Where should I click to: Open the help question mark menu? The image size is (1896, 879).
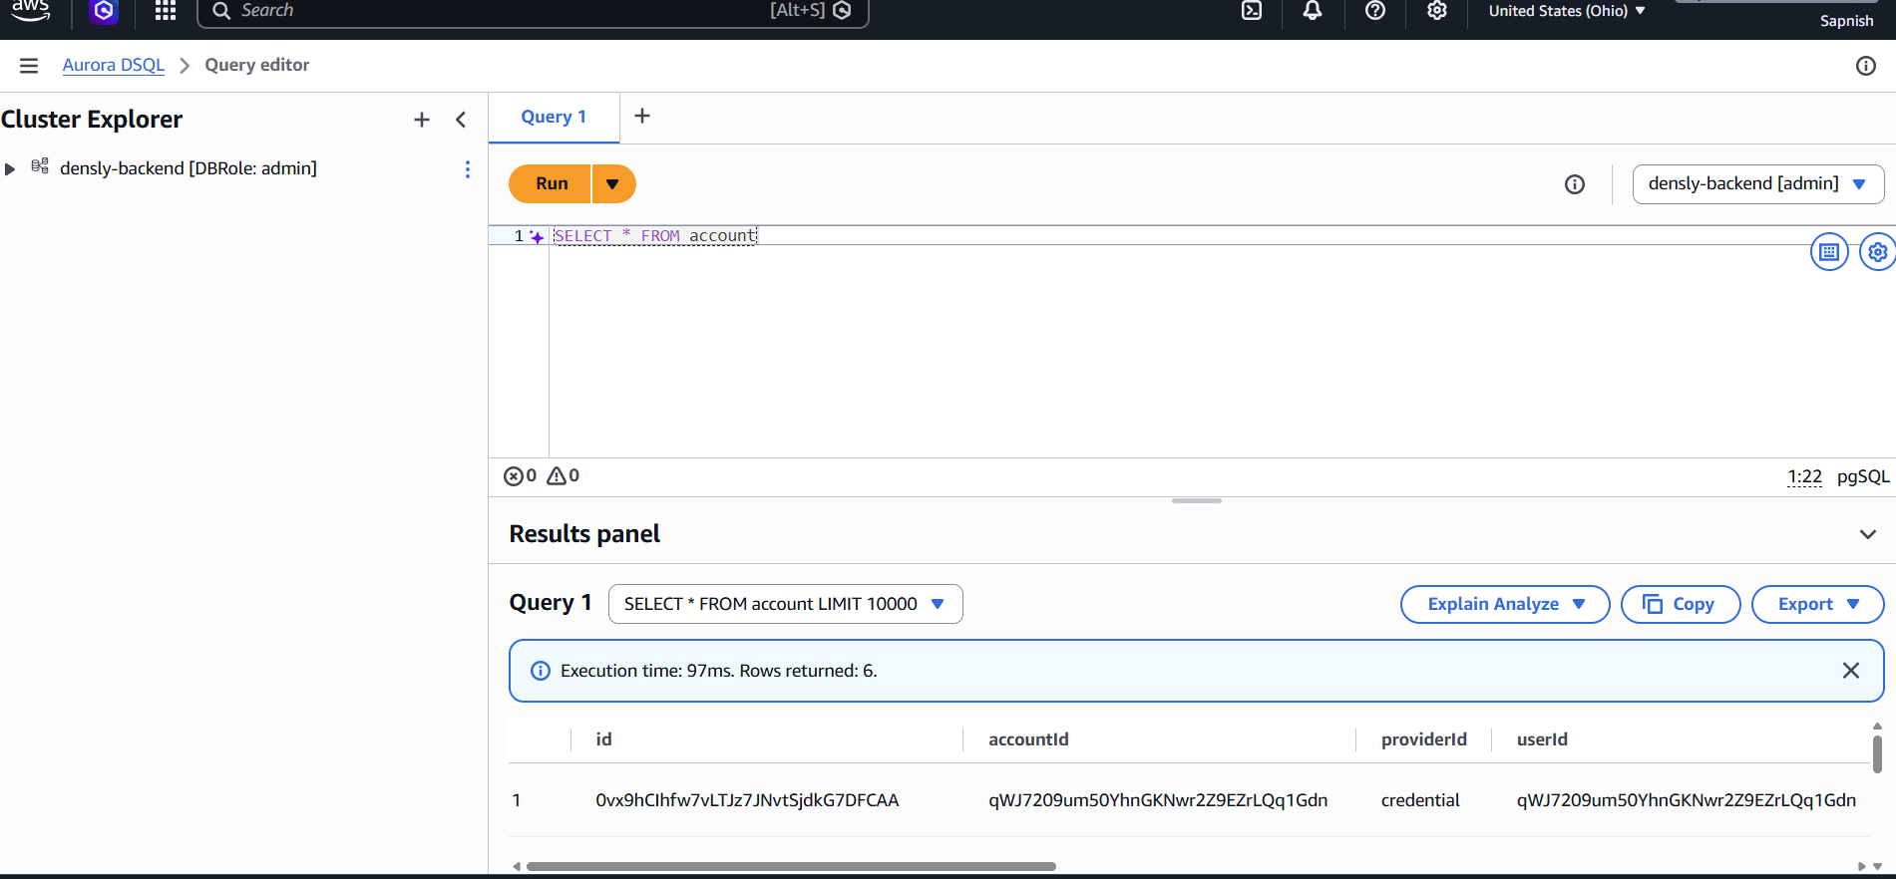1375,11
